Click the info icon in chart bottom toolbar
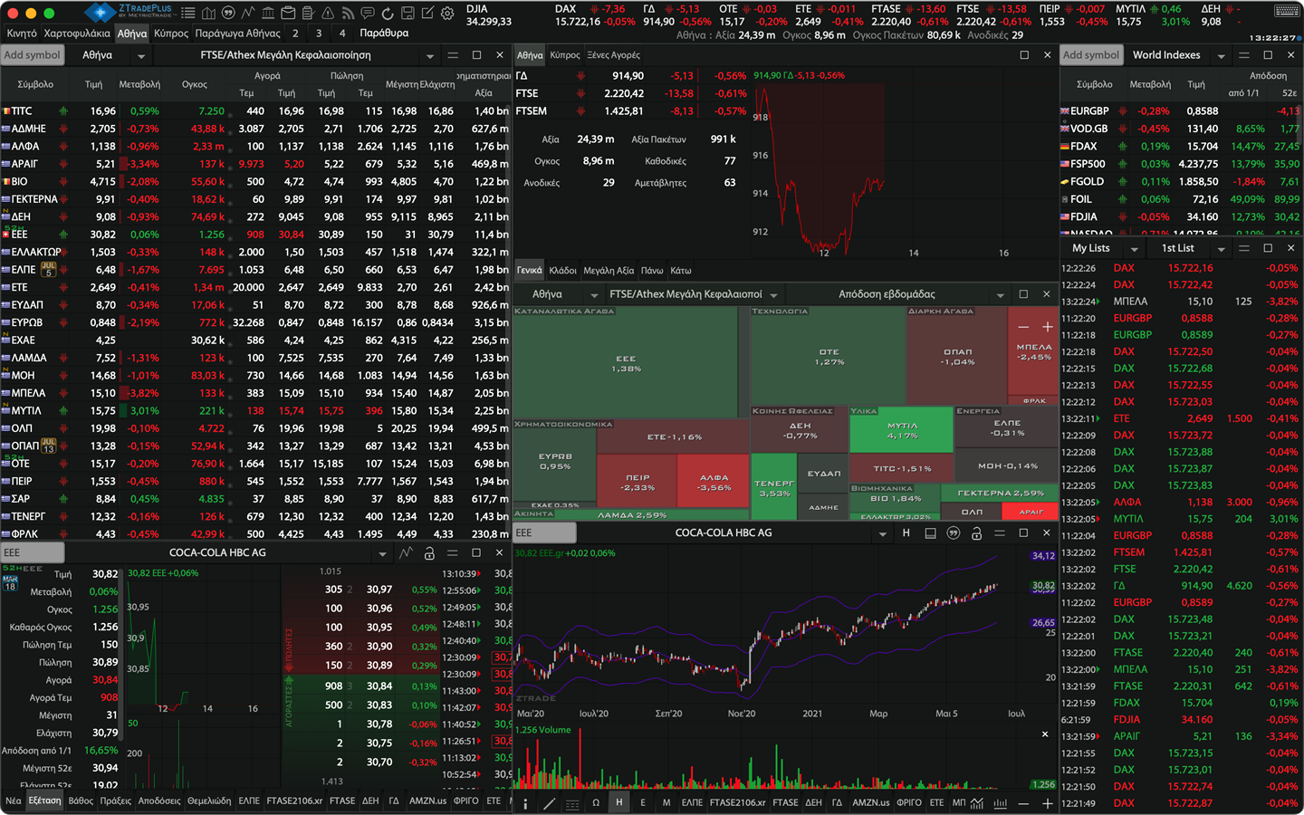The width and height of the screenshot is (1304, 815). point(525,803)
